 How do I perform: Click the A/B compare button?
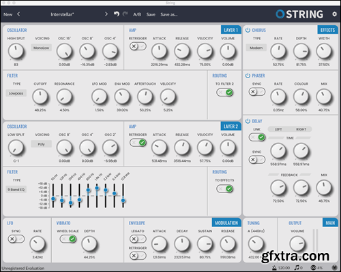pyautogui.click(x=137, y=14)
